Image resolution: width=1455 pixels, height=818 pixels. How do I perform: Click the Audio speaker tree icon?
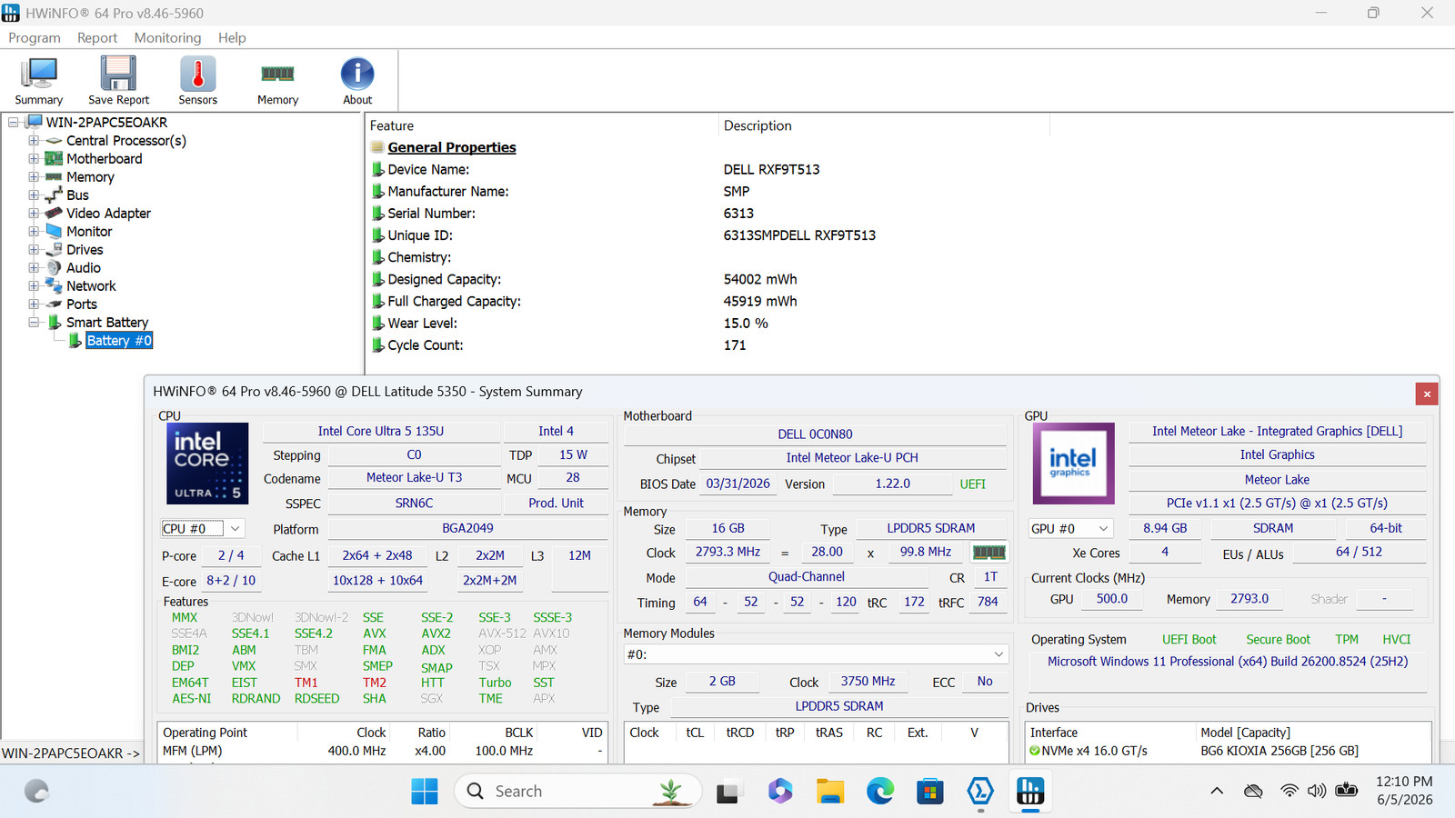[x=54, y=268]
